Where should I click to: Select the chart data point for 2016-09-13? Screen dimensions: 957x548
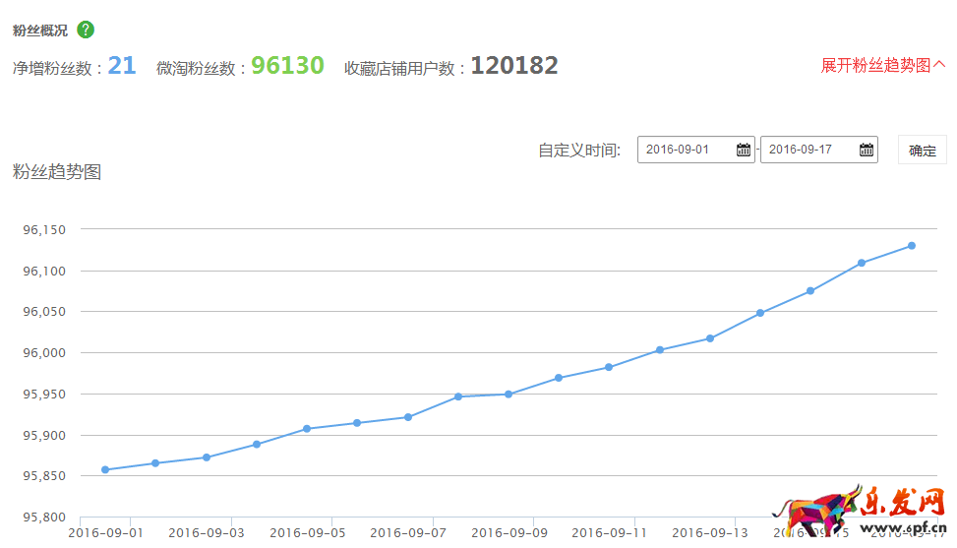[710, 338]
